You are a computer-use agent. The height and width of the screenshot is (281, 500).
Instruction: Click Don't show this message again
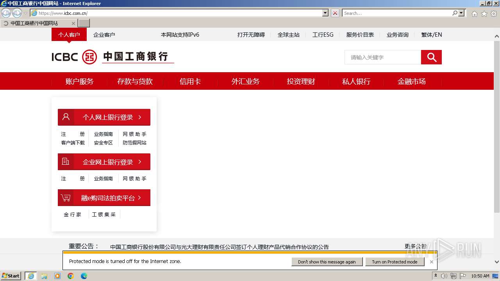click(x=327, y=262)
